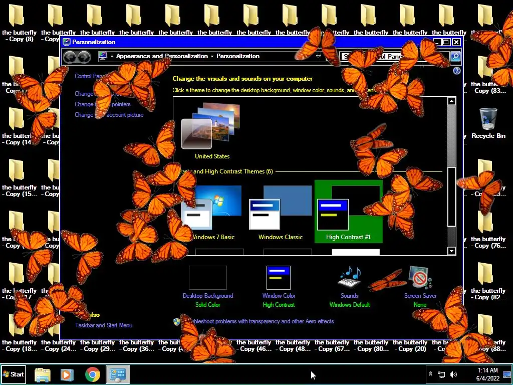This screenshot has width=513, height=385.
Task: Select folder 'the butterfly - Copy (36...'
Action: (x=136, y=345)
